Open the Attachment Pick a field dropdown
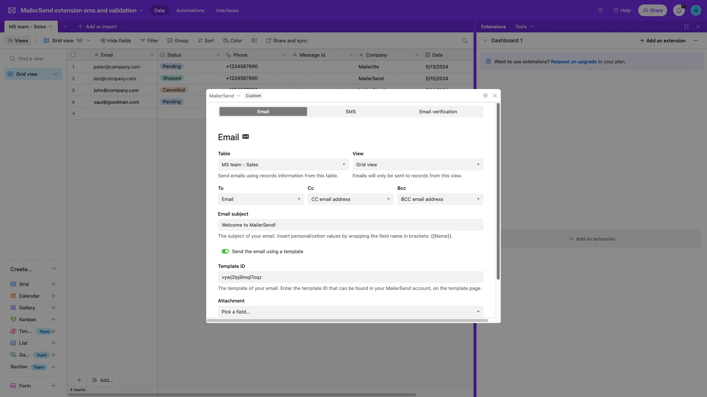The height and width of the screenshot is (397, 707). (x=350, y=312)
